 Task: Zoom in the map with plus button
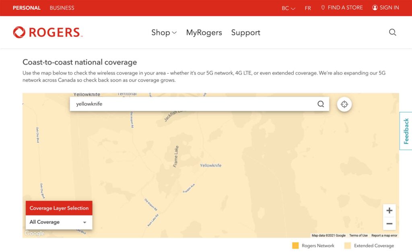[389, 211]
